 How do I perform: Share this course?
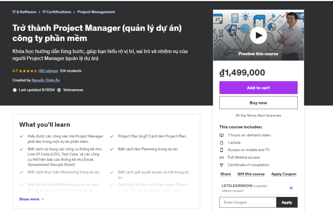click(225, 174)
